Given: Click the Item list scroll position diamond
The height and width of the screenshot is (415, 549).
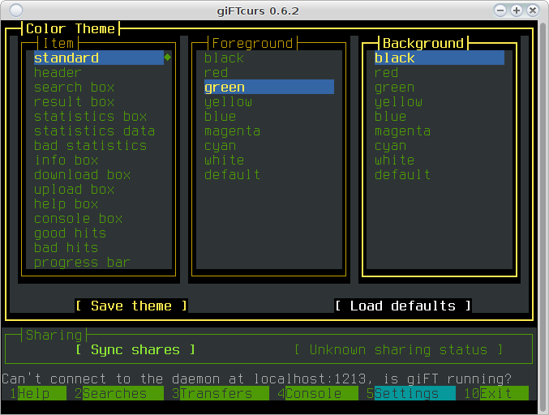Looking at the screenshot, I should pyautogui.click(x=168, y=57).
